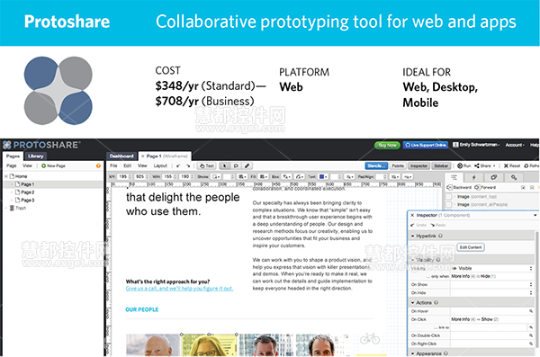This screenshot has height=357, width=540.
Task: Click the green Buy Now button
Action: 387,146
